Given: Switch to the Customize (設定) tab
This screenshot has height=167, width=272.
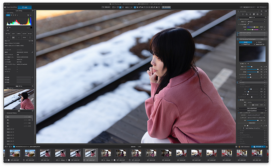Looking at the screenshot, I should point(24,7).
